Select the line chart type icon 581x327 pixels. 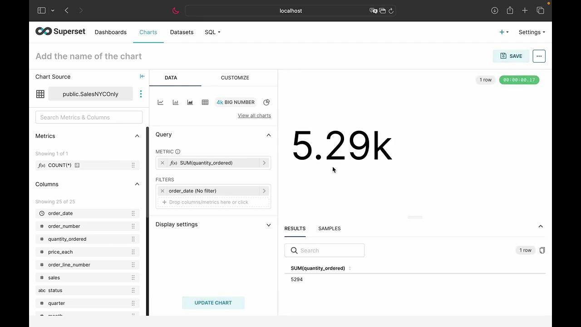click(160, 102)
